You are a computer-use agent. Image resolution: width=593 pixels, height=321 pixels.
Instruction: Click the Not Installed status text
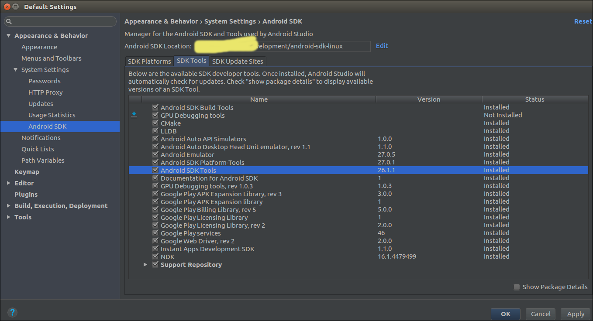point(503,115)
